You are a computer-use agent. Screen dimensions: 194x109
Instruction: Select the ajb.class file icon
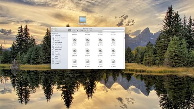(100, 41)
